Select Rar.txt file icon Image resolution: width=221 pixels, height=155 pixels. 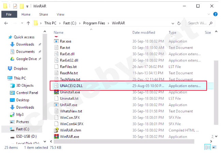pos(57,47)
